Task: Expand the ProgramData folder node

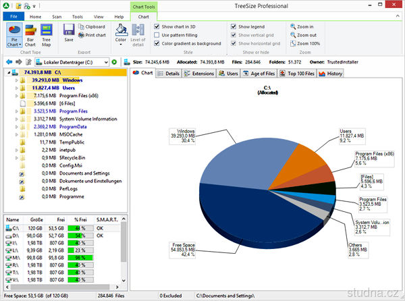Action: [x=16, y=127]
